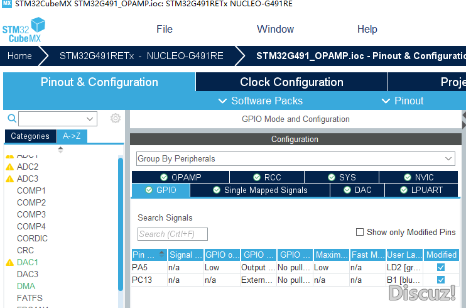466x308 pixels.
Task: Select DAC3 in the peripheral list
Action: 28,274
